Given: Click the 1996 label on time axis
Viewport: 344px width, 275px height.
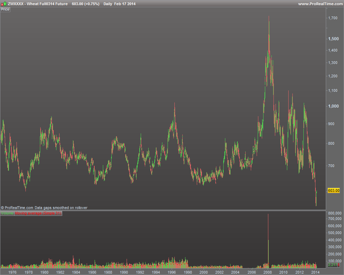Looking at the screenshot, I should point(172,272).
